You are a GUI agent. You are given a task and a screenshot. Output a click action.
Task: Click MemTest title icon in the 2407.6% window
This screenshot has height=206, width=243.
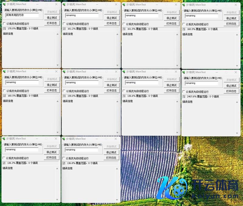pyautogui.click(x=183, y=72)
